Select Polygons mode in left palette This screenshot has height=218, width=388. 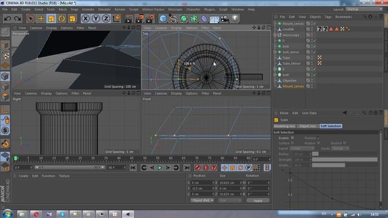[x=5, y=97]
